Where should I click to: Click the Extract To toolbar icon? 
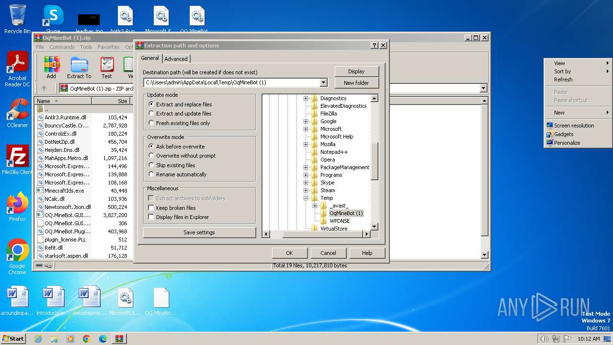[79, 68]
